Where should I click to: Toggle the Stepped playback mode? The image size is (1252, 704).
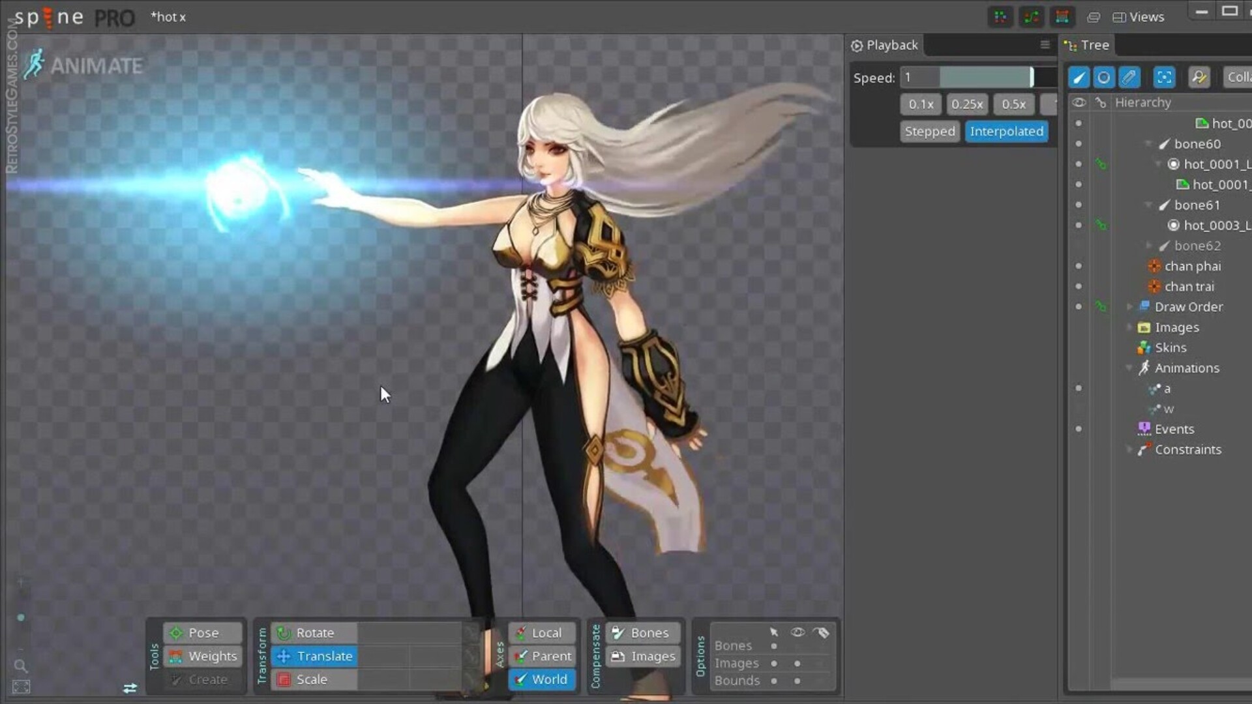[x=929, y=131]
